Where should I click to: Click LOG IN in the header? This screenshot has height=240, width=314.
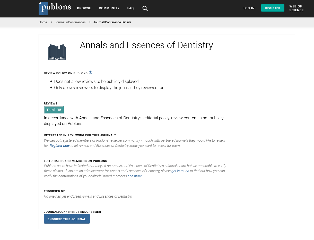tap(249, 8)
